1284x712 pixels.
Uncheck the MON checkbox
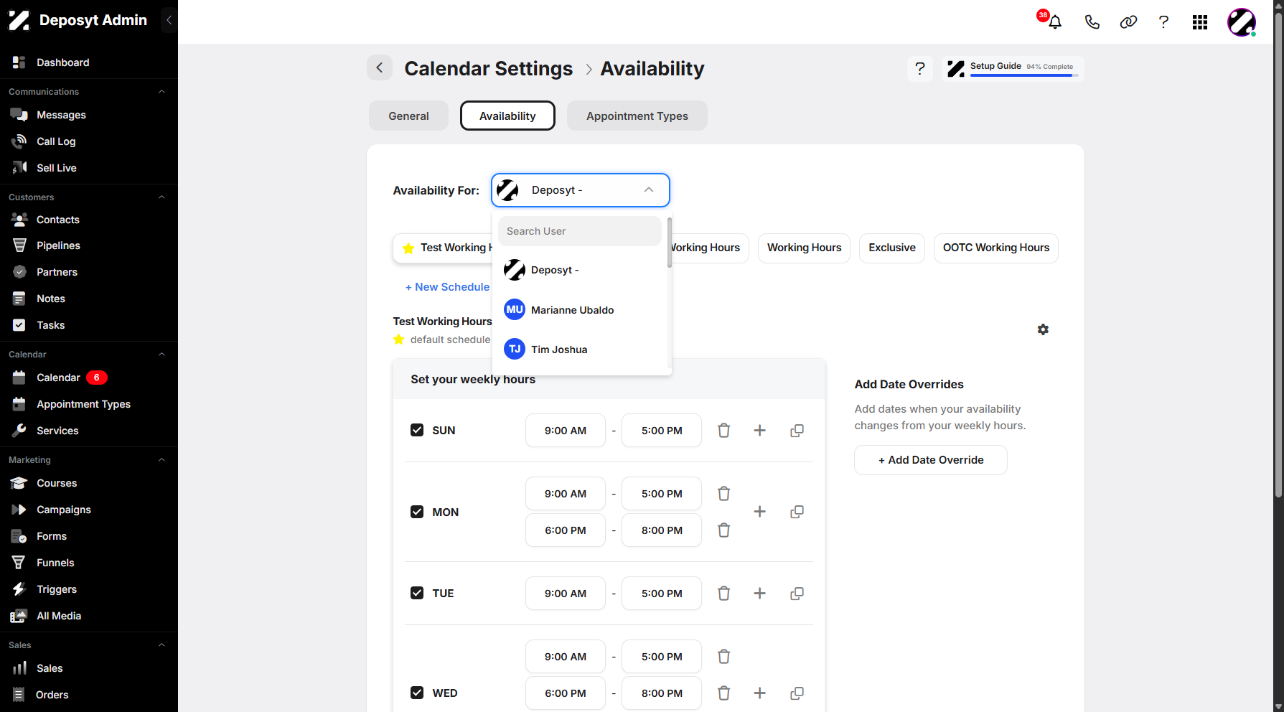point(417,512)
